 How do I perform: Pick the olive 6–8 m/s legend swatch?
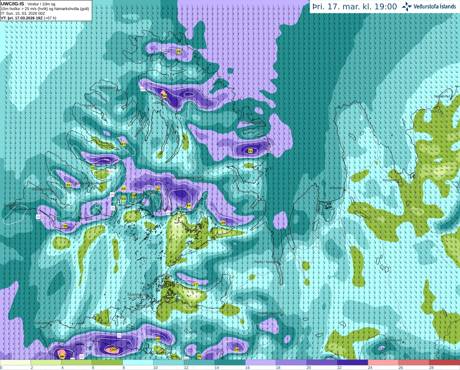(x=107, y=362)
